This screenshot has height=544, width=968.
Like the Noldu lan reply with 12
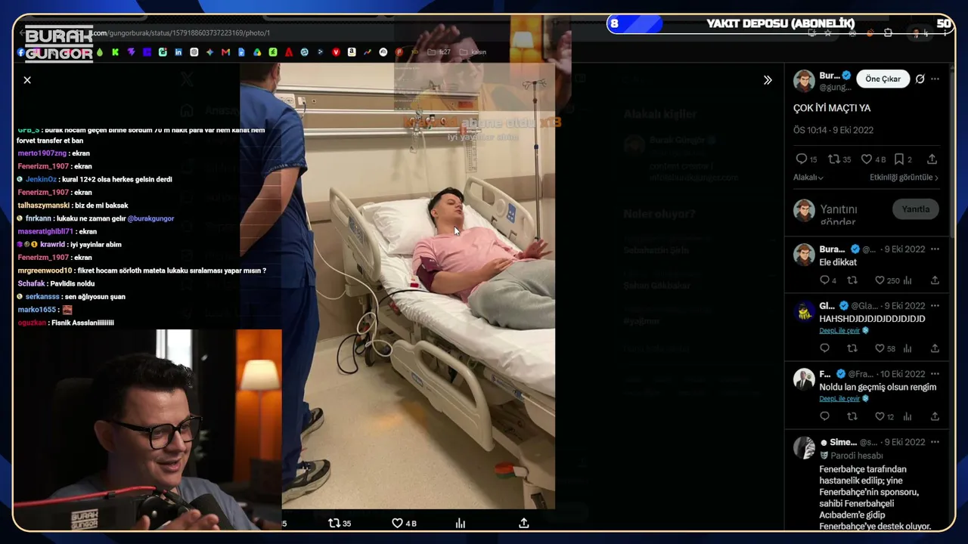(x=885, y=416)
